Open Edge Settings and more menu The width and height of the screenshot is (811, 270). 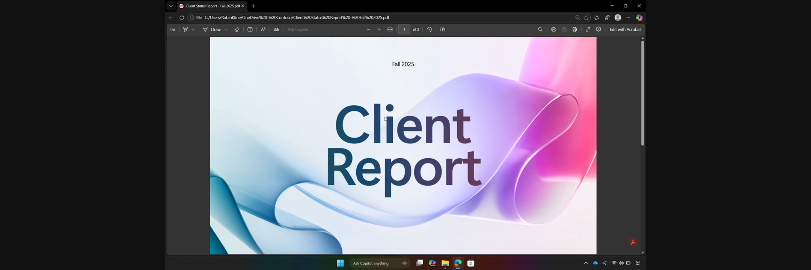click(628, 18)
